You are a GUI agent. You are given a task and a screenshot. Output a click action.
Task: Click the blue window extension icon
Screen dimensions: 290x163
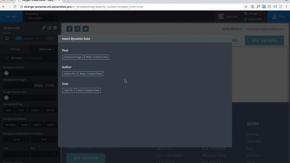pos(264,7)
